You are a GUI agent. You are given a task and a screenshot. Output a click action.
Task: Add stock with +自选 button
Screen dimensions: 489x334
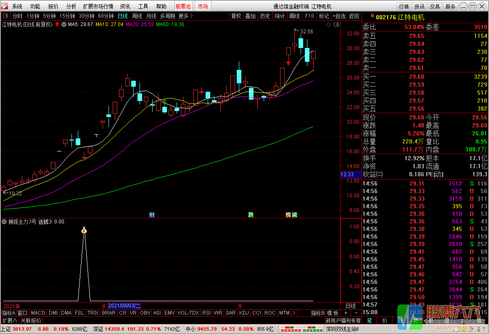(x=339, y=16)
